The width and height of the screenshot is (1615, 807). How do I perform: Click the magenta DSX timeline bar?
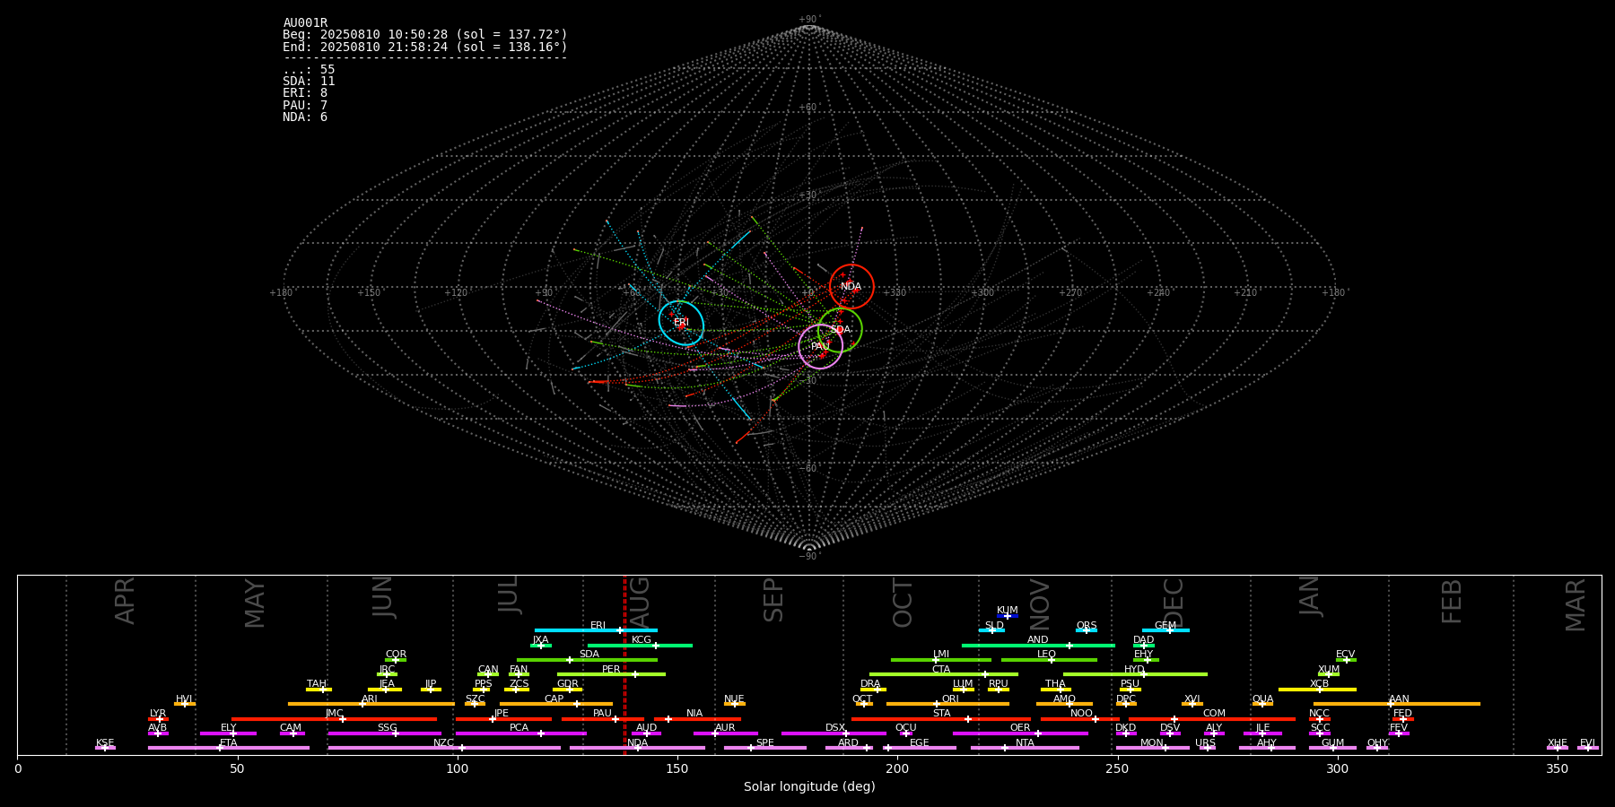pos(834,733)
